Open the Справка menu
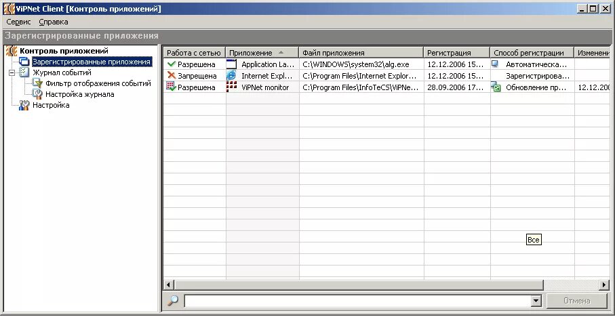The height and width of the screenshot is (317, 615). (x=54, y=22)
